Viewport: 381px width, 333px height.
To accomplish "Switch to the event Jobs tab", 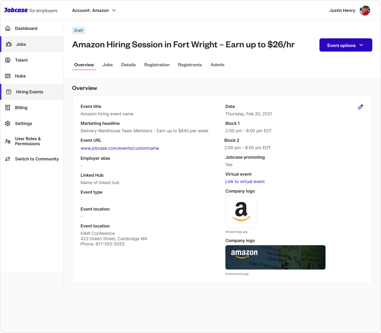I will 108,65.
